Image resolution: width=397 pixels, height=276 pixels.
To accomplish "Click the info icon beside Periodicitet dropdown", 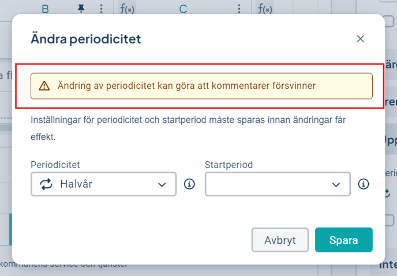I will [x=189, y=184].
